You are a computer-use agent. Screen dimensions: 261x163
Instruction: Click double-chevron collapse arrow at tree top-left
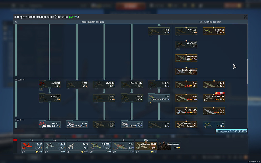[16, 22]
